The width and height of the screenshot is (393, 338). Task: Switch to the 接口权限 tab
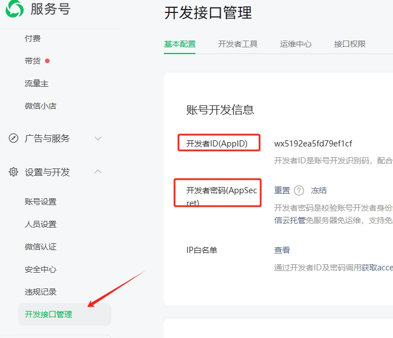click(x=350, y=44)
